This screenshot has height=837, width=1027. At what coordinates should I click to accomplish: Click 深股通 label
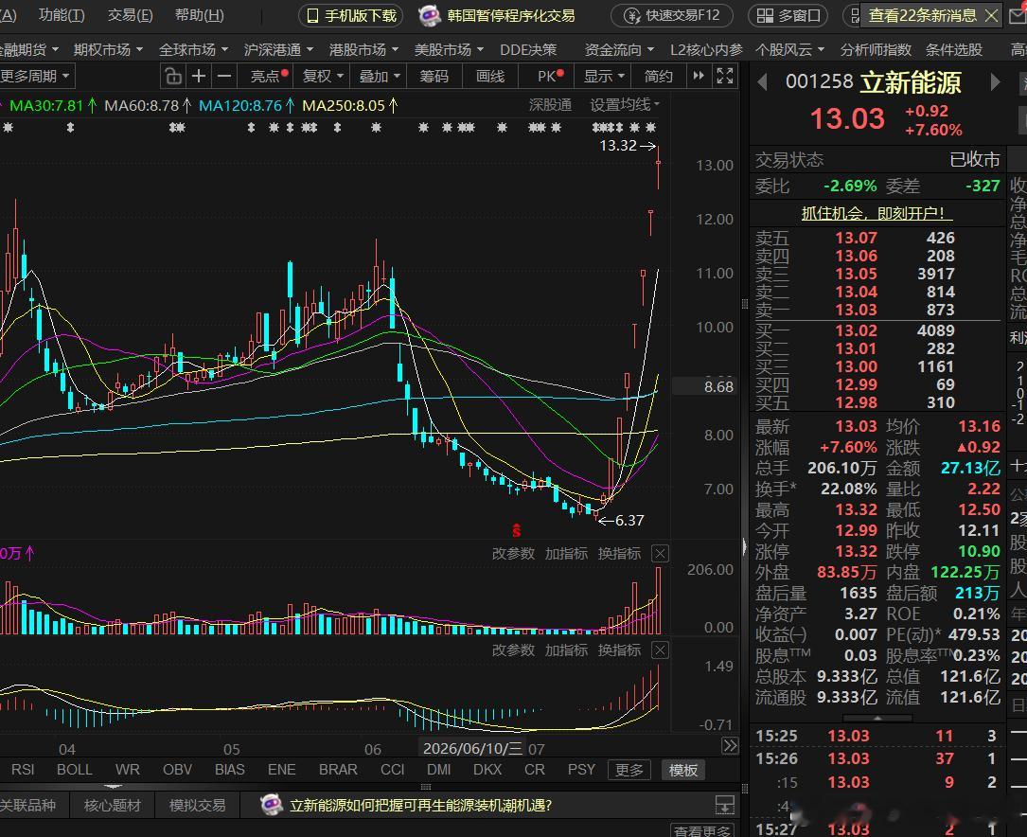(x=550, y=105)
